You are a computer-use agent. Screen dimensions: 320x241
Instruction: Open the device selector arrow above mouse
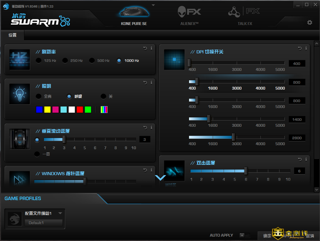point(153,5)
